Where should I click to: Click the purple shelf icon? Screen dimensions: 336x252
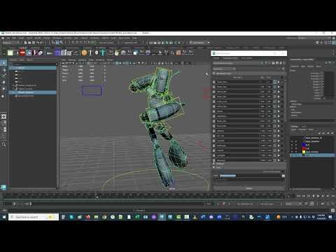(57, 52)
